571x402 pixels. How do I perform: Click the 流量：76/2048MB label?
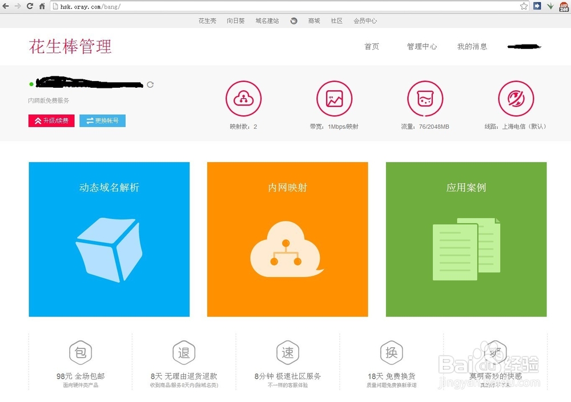point(425,127)
